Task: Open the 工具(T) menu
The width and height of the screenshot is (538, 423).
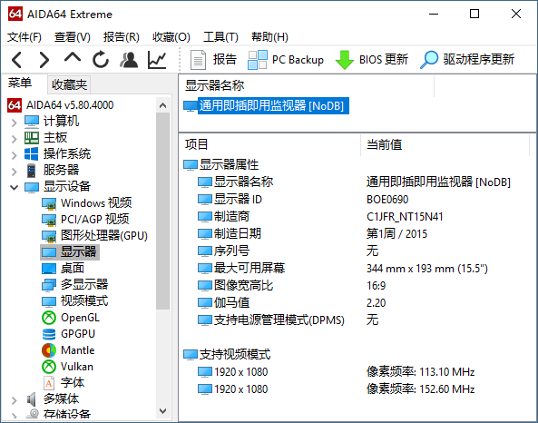Action: pyautogui.click(x=220, y=36)
